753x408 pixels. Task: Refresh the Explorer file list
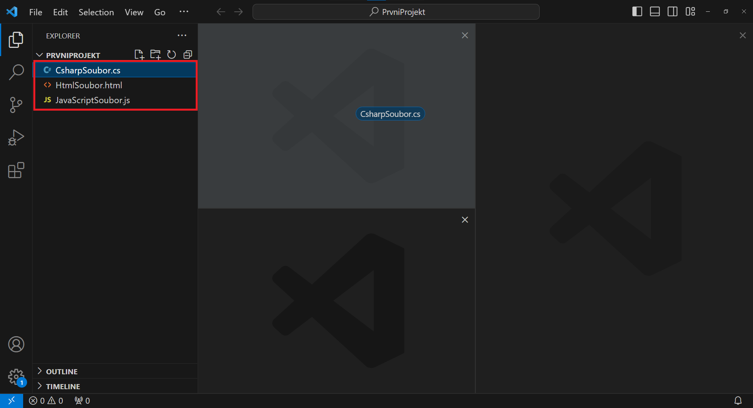(x=171, y=55)
